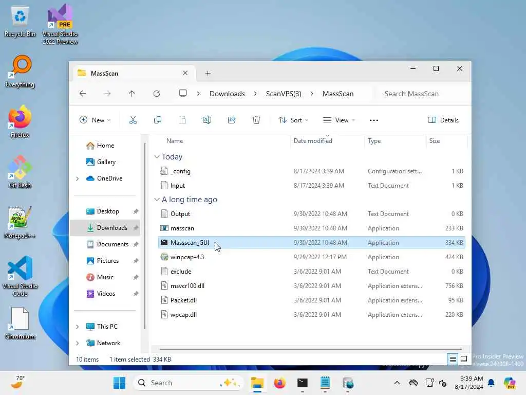
Task: Open the New dropdown menu
Action: (95, 120)
